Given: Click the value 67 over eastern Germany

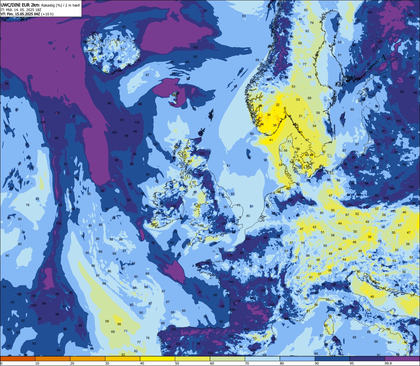Looking at the screenshot, I should click(347, 215).
